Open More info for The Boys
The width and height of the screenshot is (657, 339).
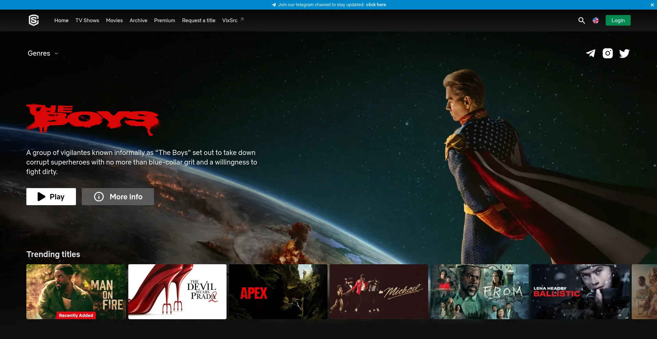pyautogui.click(x=118, y=197)
